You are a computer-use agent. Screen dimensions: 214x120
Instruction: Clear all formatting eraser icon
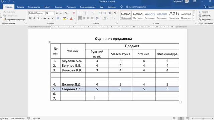pos(74,13)
